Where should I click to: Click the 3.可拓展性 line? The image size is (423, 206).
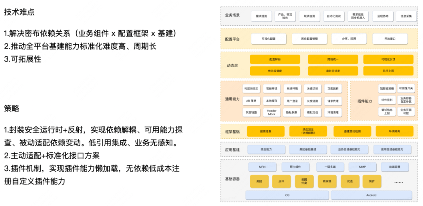click(x=23, y=59)
